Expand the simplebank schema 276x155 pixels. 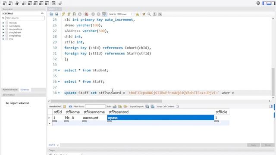pyautogui.click(x=3, y=33)
